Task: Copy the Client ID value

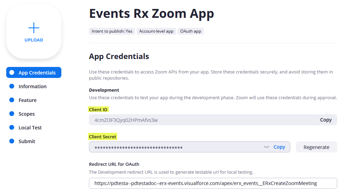Action: click(325, 120)
